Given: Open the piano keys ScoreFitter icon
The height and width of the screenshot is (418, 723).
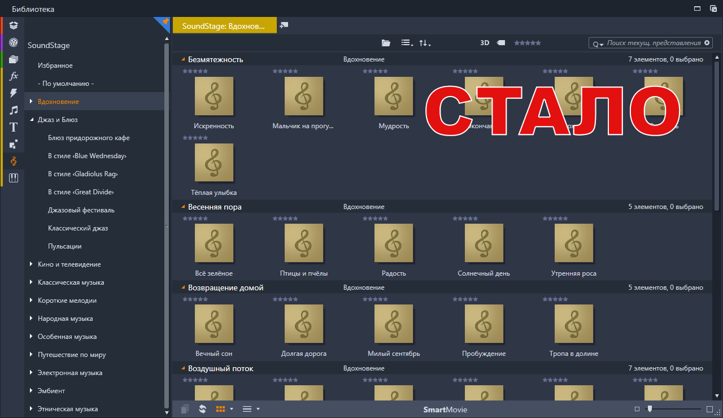Looking at the screenshot, I should click(x=14, y=178).
